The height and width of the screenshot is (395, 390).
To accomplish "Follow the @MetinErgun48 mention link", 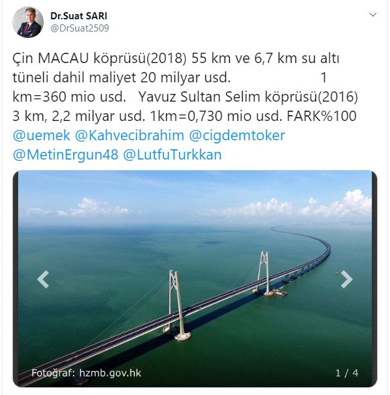I will (65, 154).
